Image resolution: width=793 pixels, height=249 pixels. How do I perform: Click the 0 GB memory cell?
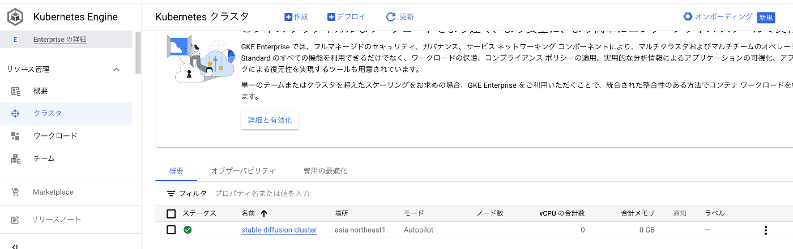(647, 230)
